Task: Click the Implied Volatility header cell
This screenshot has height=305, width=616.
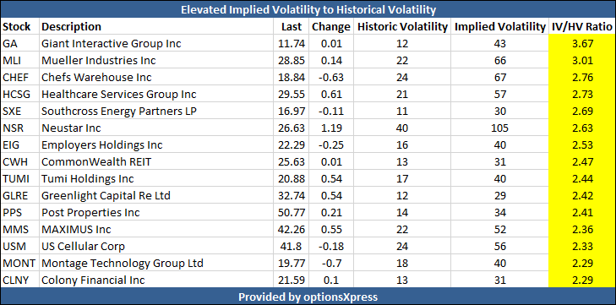Action: click(499, 26)
